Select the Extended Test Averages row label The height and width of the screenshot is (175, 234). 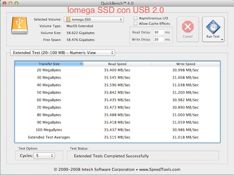click(x=49, y=137)
